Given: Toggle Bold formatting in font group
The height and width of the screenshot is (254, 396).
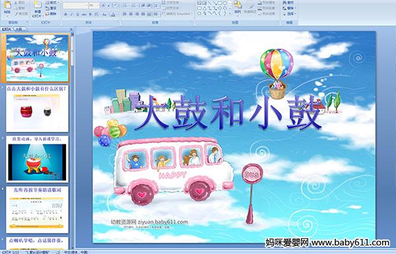Looking at the screenshot, I should (x=65, y=15).
